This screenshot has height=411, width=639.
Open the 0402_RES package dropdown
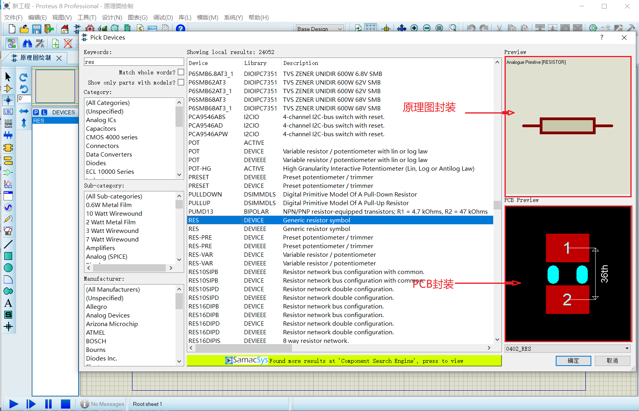click(x=627, y=348)
